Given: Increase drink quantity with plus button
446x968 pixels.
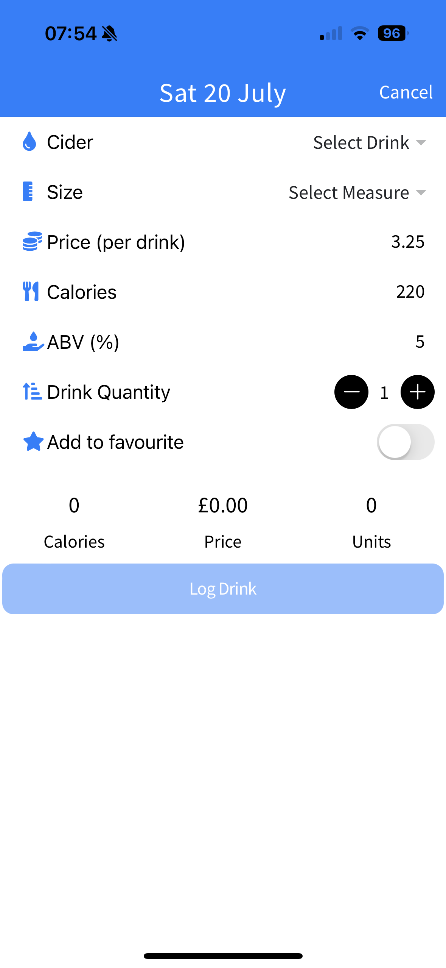Looking at the screenshot, I should [x=417, y=392].
